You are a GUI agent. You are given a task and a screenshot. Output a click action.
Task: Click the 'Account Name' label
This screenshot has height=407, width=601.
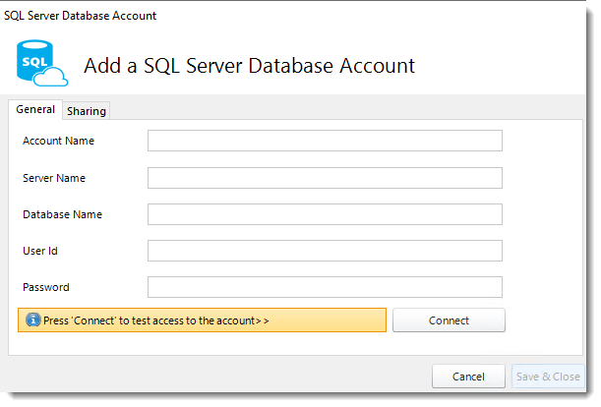58,141
